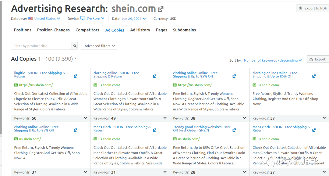Open external link icon for the lingirie ad
The width and height of the screenshot is (329, 176).
click(76, 76)
